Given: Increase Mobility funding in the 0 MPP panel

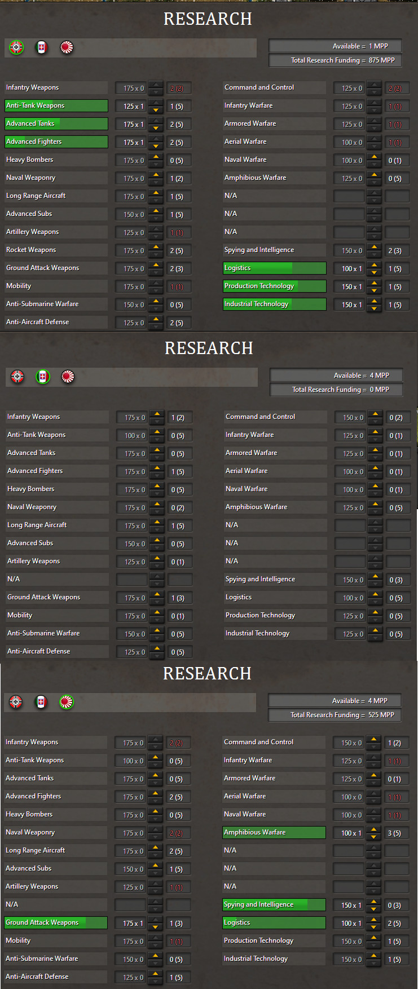Looking at the screenshot, I should (x=157, y=612).
